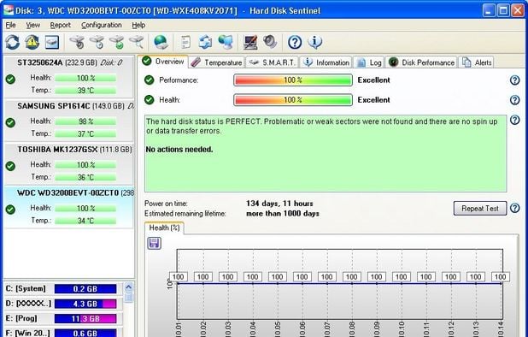Viewport: 528px width, 337px height.
Task: Switch to the Log tab
Action: click(x=369, y=62)
